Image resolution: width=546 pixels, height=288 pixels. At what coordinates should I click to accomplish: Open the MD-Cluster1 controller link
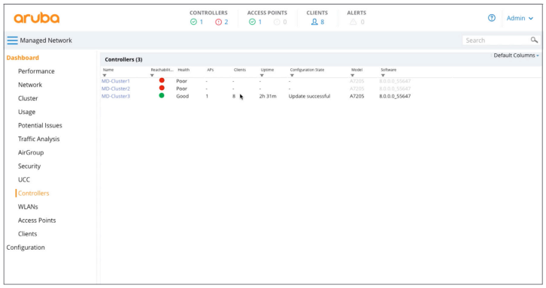[x=116, y=81]
